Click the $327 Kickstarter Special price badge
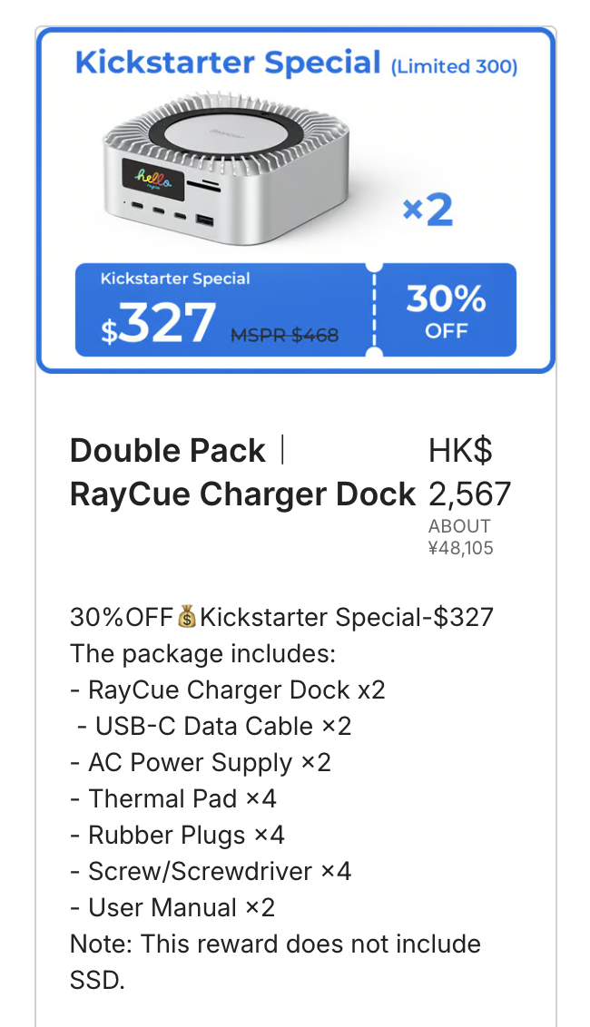Viewport: 590px width, 1027px height. point(159,322)
